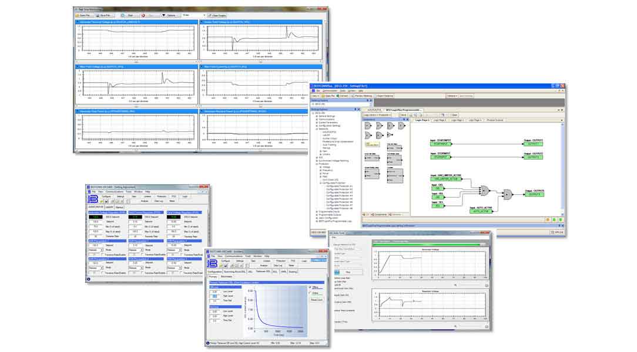Click the logic diagram vertical scrollbar

(x=562, y=169)
